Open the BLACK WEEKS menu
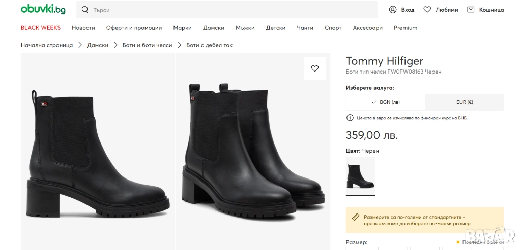Image resolution: width=521 pixels, height=250 pixels. pyautogui.click(x=41, y=28)
